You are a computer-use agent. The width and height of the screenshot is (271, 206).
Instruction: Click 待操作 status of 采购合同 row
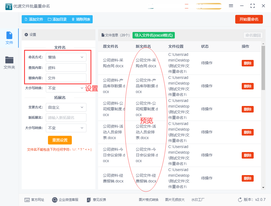(207, 63)
